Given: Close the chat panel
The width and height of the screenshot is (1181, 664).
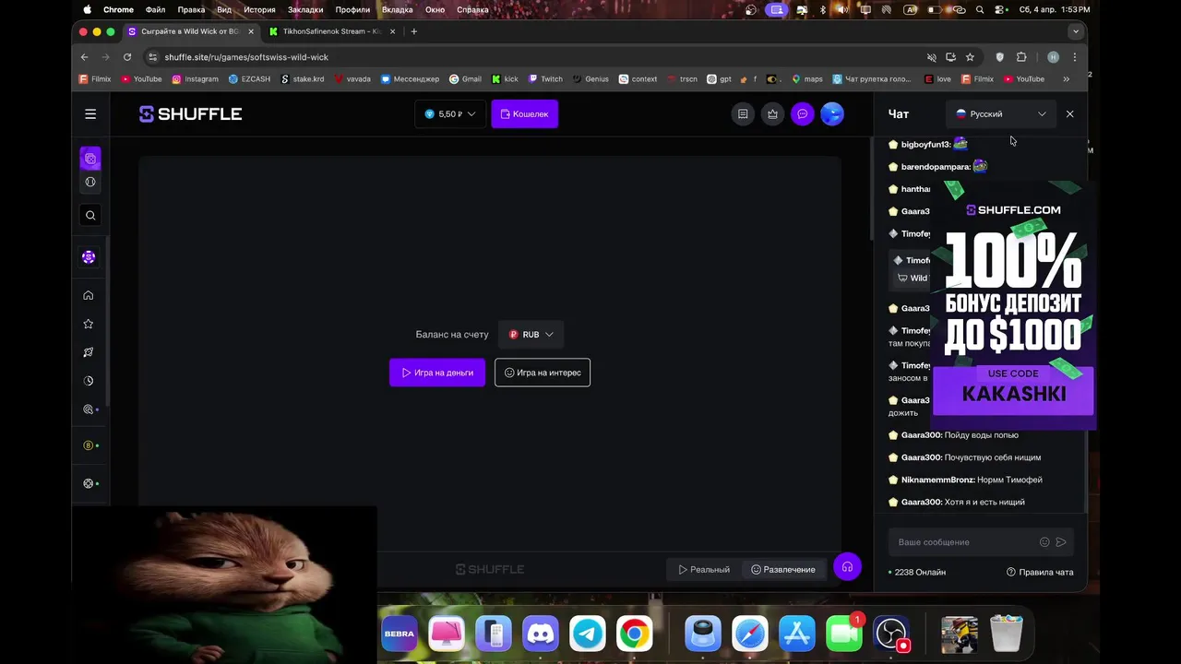Looking at the screenshot, I should click(x=1069, y=114).
